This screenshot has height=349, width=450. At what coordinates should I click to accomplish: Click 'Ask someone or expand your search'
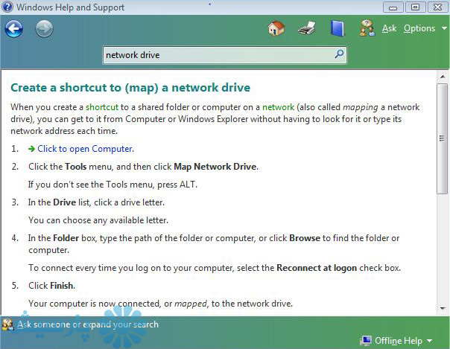point(88,324)
